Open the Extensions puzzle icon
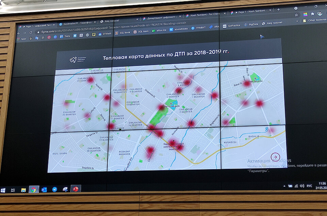The image size is (327, 216). 312,14
